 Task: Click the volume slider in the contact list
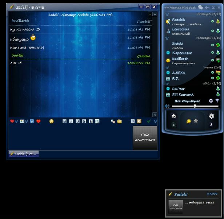pos(195,106)
